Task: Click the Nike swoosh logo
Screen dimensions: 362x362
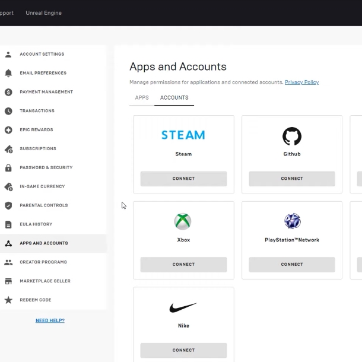Action: (183, 307)
